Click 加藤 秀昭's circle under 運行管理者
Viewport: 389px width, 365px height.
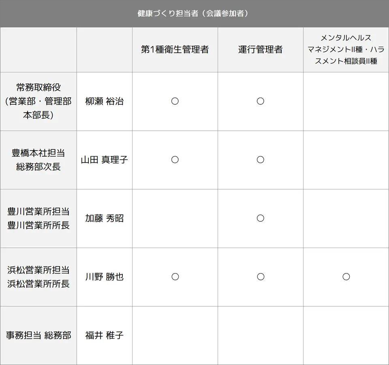click(x=261, y=218)
